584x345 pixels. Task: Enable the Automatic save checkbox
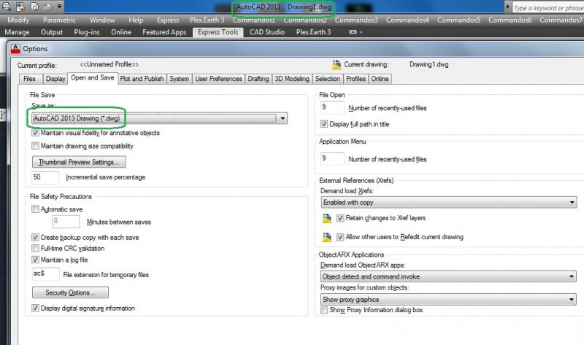pyautogui.click(x=35, y=209)
